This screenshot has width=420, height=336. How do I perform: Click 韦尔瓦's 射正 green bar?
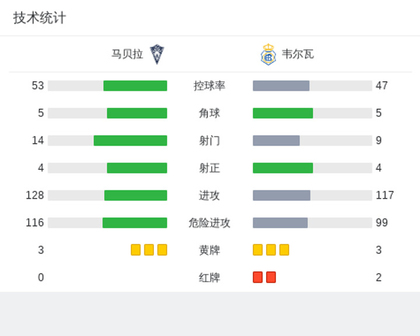pos(283,168)
